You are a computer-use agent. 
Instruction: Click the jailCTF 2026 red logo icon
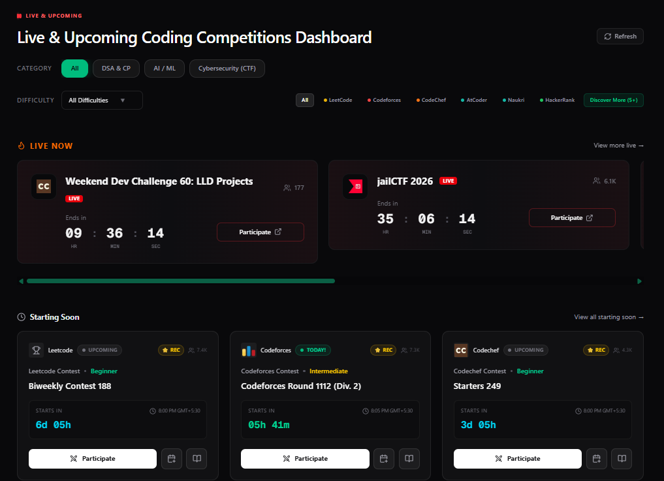[x=355, y=187]
